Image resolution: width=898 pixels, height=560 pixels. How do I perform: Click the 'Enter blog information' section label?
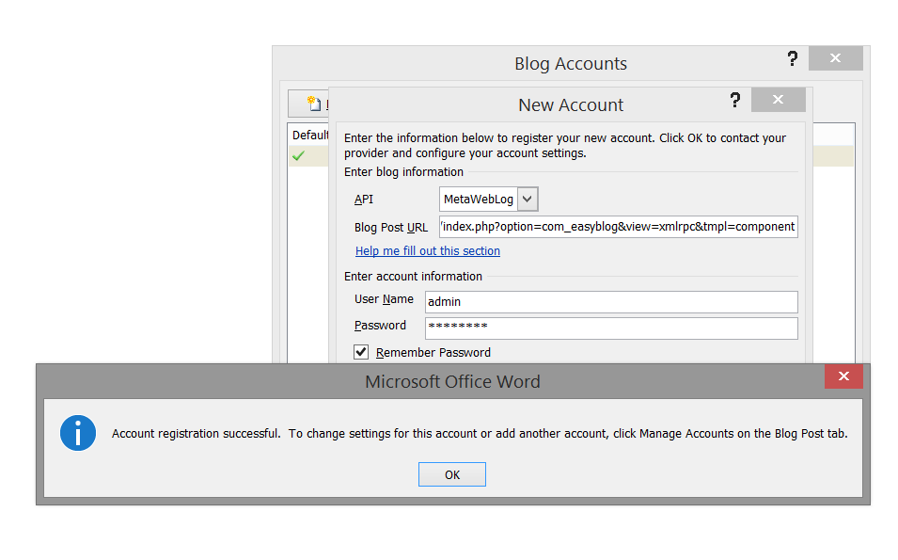click(403, 172)
